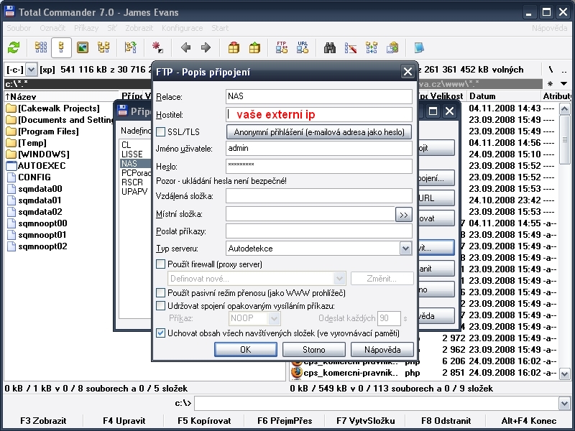
Task: Enable the SSL/TLS checkbox
Action: [x=160, y=132]
